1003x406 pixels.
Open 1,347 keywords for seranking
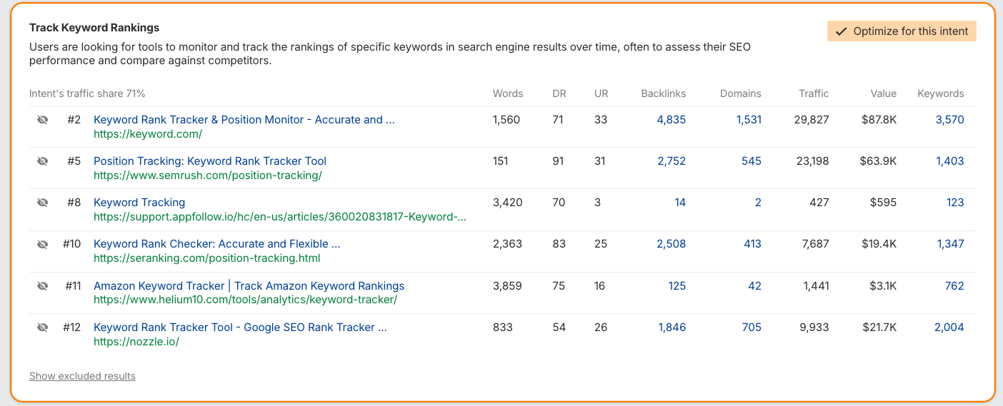[x=950, y=244]
